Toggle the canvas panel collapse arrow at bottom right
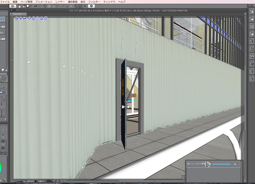The width and height of the screenshot is (255, 184). tap(184, 177)
